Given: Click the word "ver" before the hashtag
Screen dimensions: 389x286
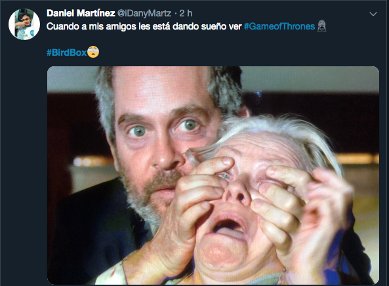Looking at the screenshot, I should tap(235, 26).
